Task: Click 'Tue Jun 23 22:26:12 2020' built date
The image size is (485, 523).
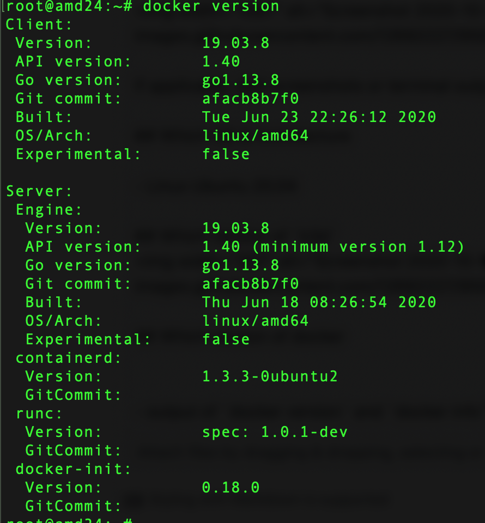Action: pos(319,117)
